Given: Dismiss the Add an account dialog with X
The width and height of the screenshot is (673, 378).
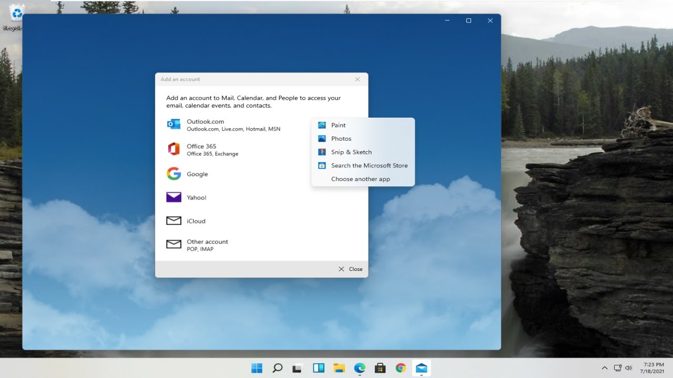Looking at the screenshot, I should pyautogui.click(x=358, y=79).
